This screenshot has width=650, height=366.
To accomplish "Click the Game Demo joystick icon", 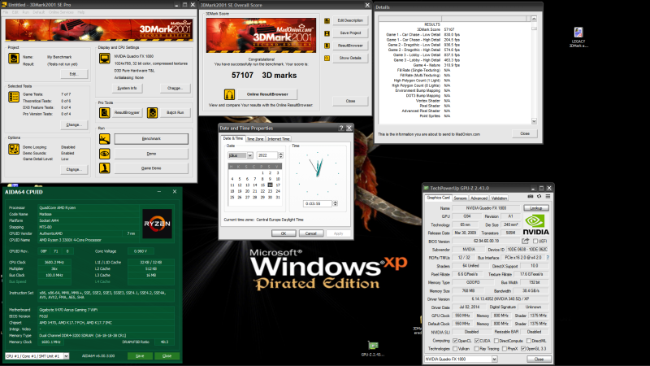I will (105, 168).
